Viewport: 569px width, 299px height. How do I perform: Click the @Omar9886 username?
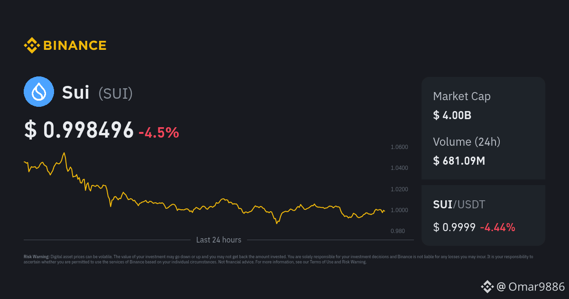tap(531, 287)
